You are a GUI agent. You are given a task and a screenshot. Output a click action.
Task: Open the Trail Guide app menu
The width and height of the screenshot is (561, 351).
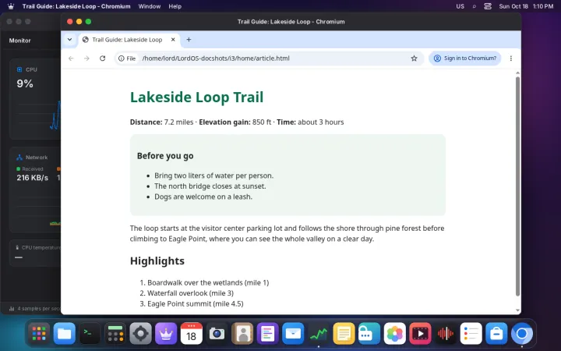coord(76,6)
